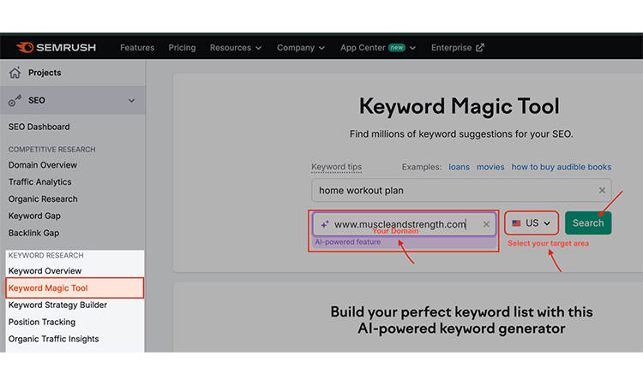This screenshot has height=385, width=643.
Task: Open Keyword Strategy Builder
Action: [57, 305]
